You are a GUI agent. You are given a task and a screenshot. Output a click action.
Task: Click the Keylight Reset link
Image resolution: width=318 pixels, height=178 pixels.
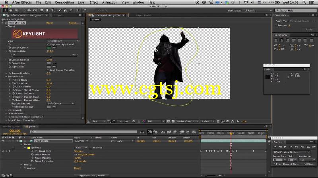49,23
